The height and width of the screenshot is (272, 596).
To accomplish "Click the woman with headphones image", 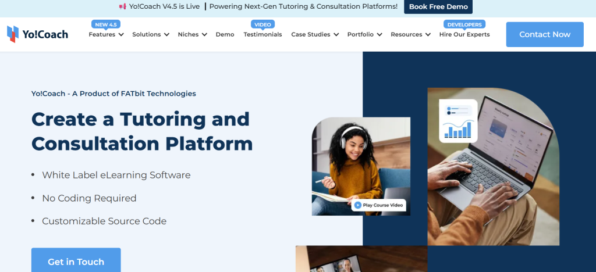I will pyautogui.click(x=361, y=166).
